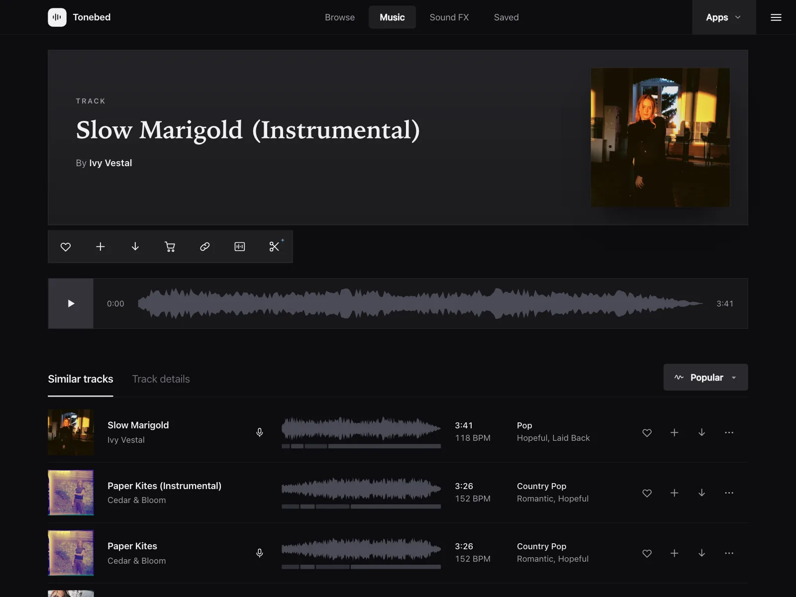The image size is (796, 597).
Task: Open the Sound FX section
Action: click(x=449, y=17)
